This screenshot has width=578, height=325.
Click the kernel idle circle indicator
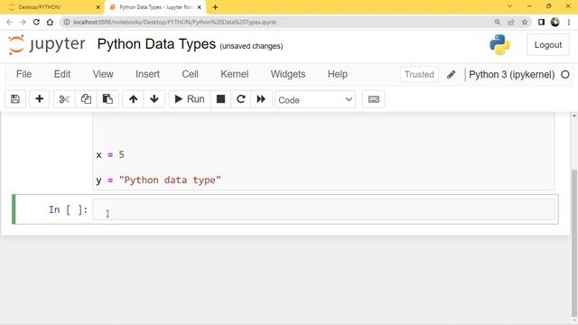pos(565,74)
